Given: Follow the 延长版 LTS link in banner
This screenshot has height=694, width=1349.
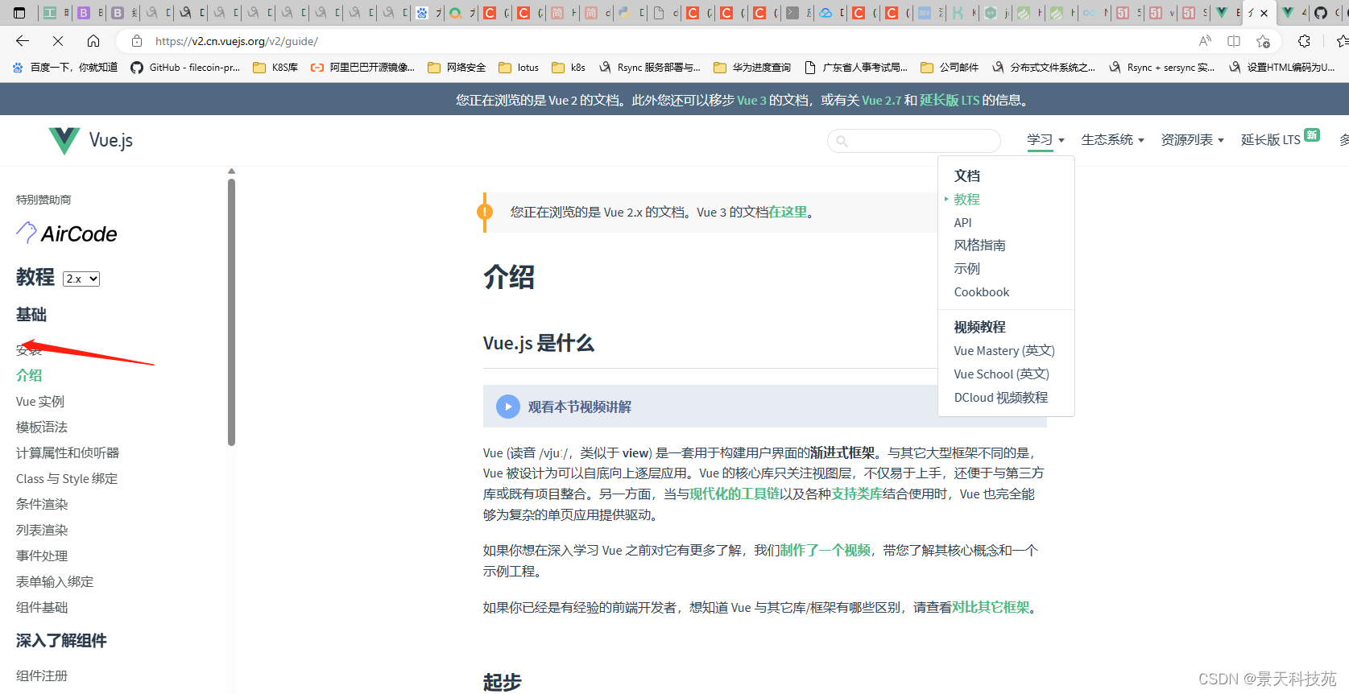Looking at the screenshot, I should click(950, 100).
